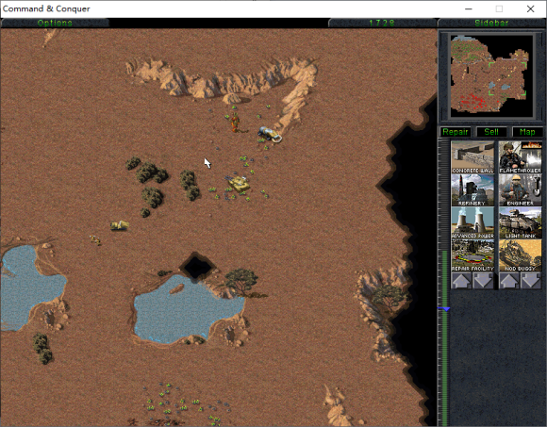Show next structures with left column down arrow
Image resolution: width=547 pixels, height=427 pixels.
[483, 281]
